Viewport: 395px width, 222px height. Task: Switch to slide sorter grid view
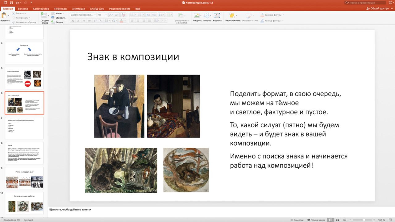pos(338,220)
